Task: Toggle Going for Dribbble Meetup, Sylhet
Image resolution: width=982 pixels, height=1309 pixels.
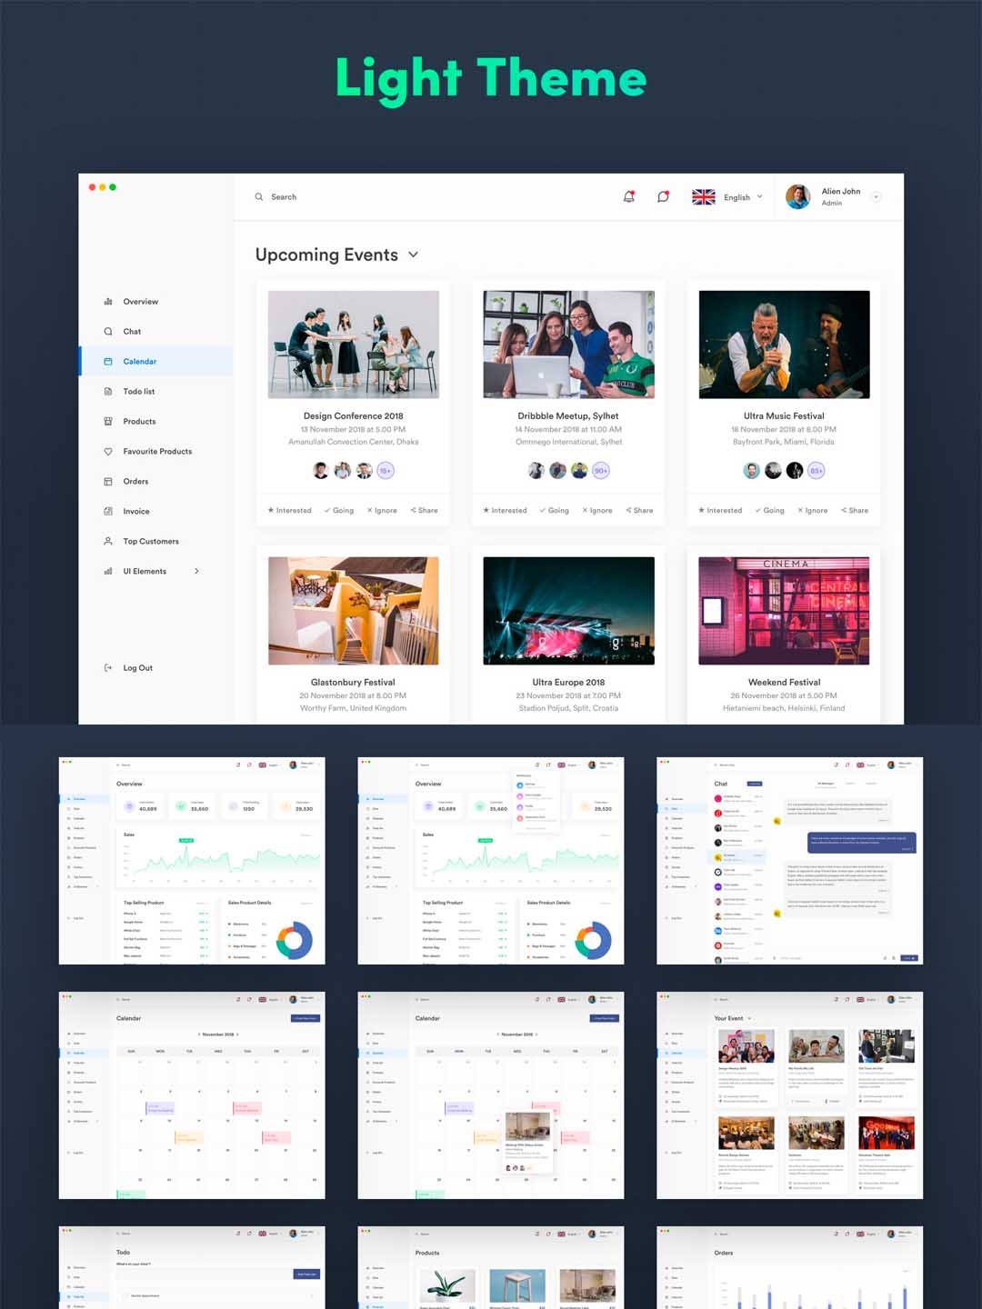Action: tap(554, 511)
